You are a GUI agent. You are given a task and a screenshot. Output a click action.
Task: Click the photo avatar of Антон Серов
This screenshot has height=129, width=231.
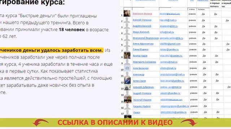(x=127, y=81)
